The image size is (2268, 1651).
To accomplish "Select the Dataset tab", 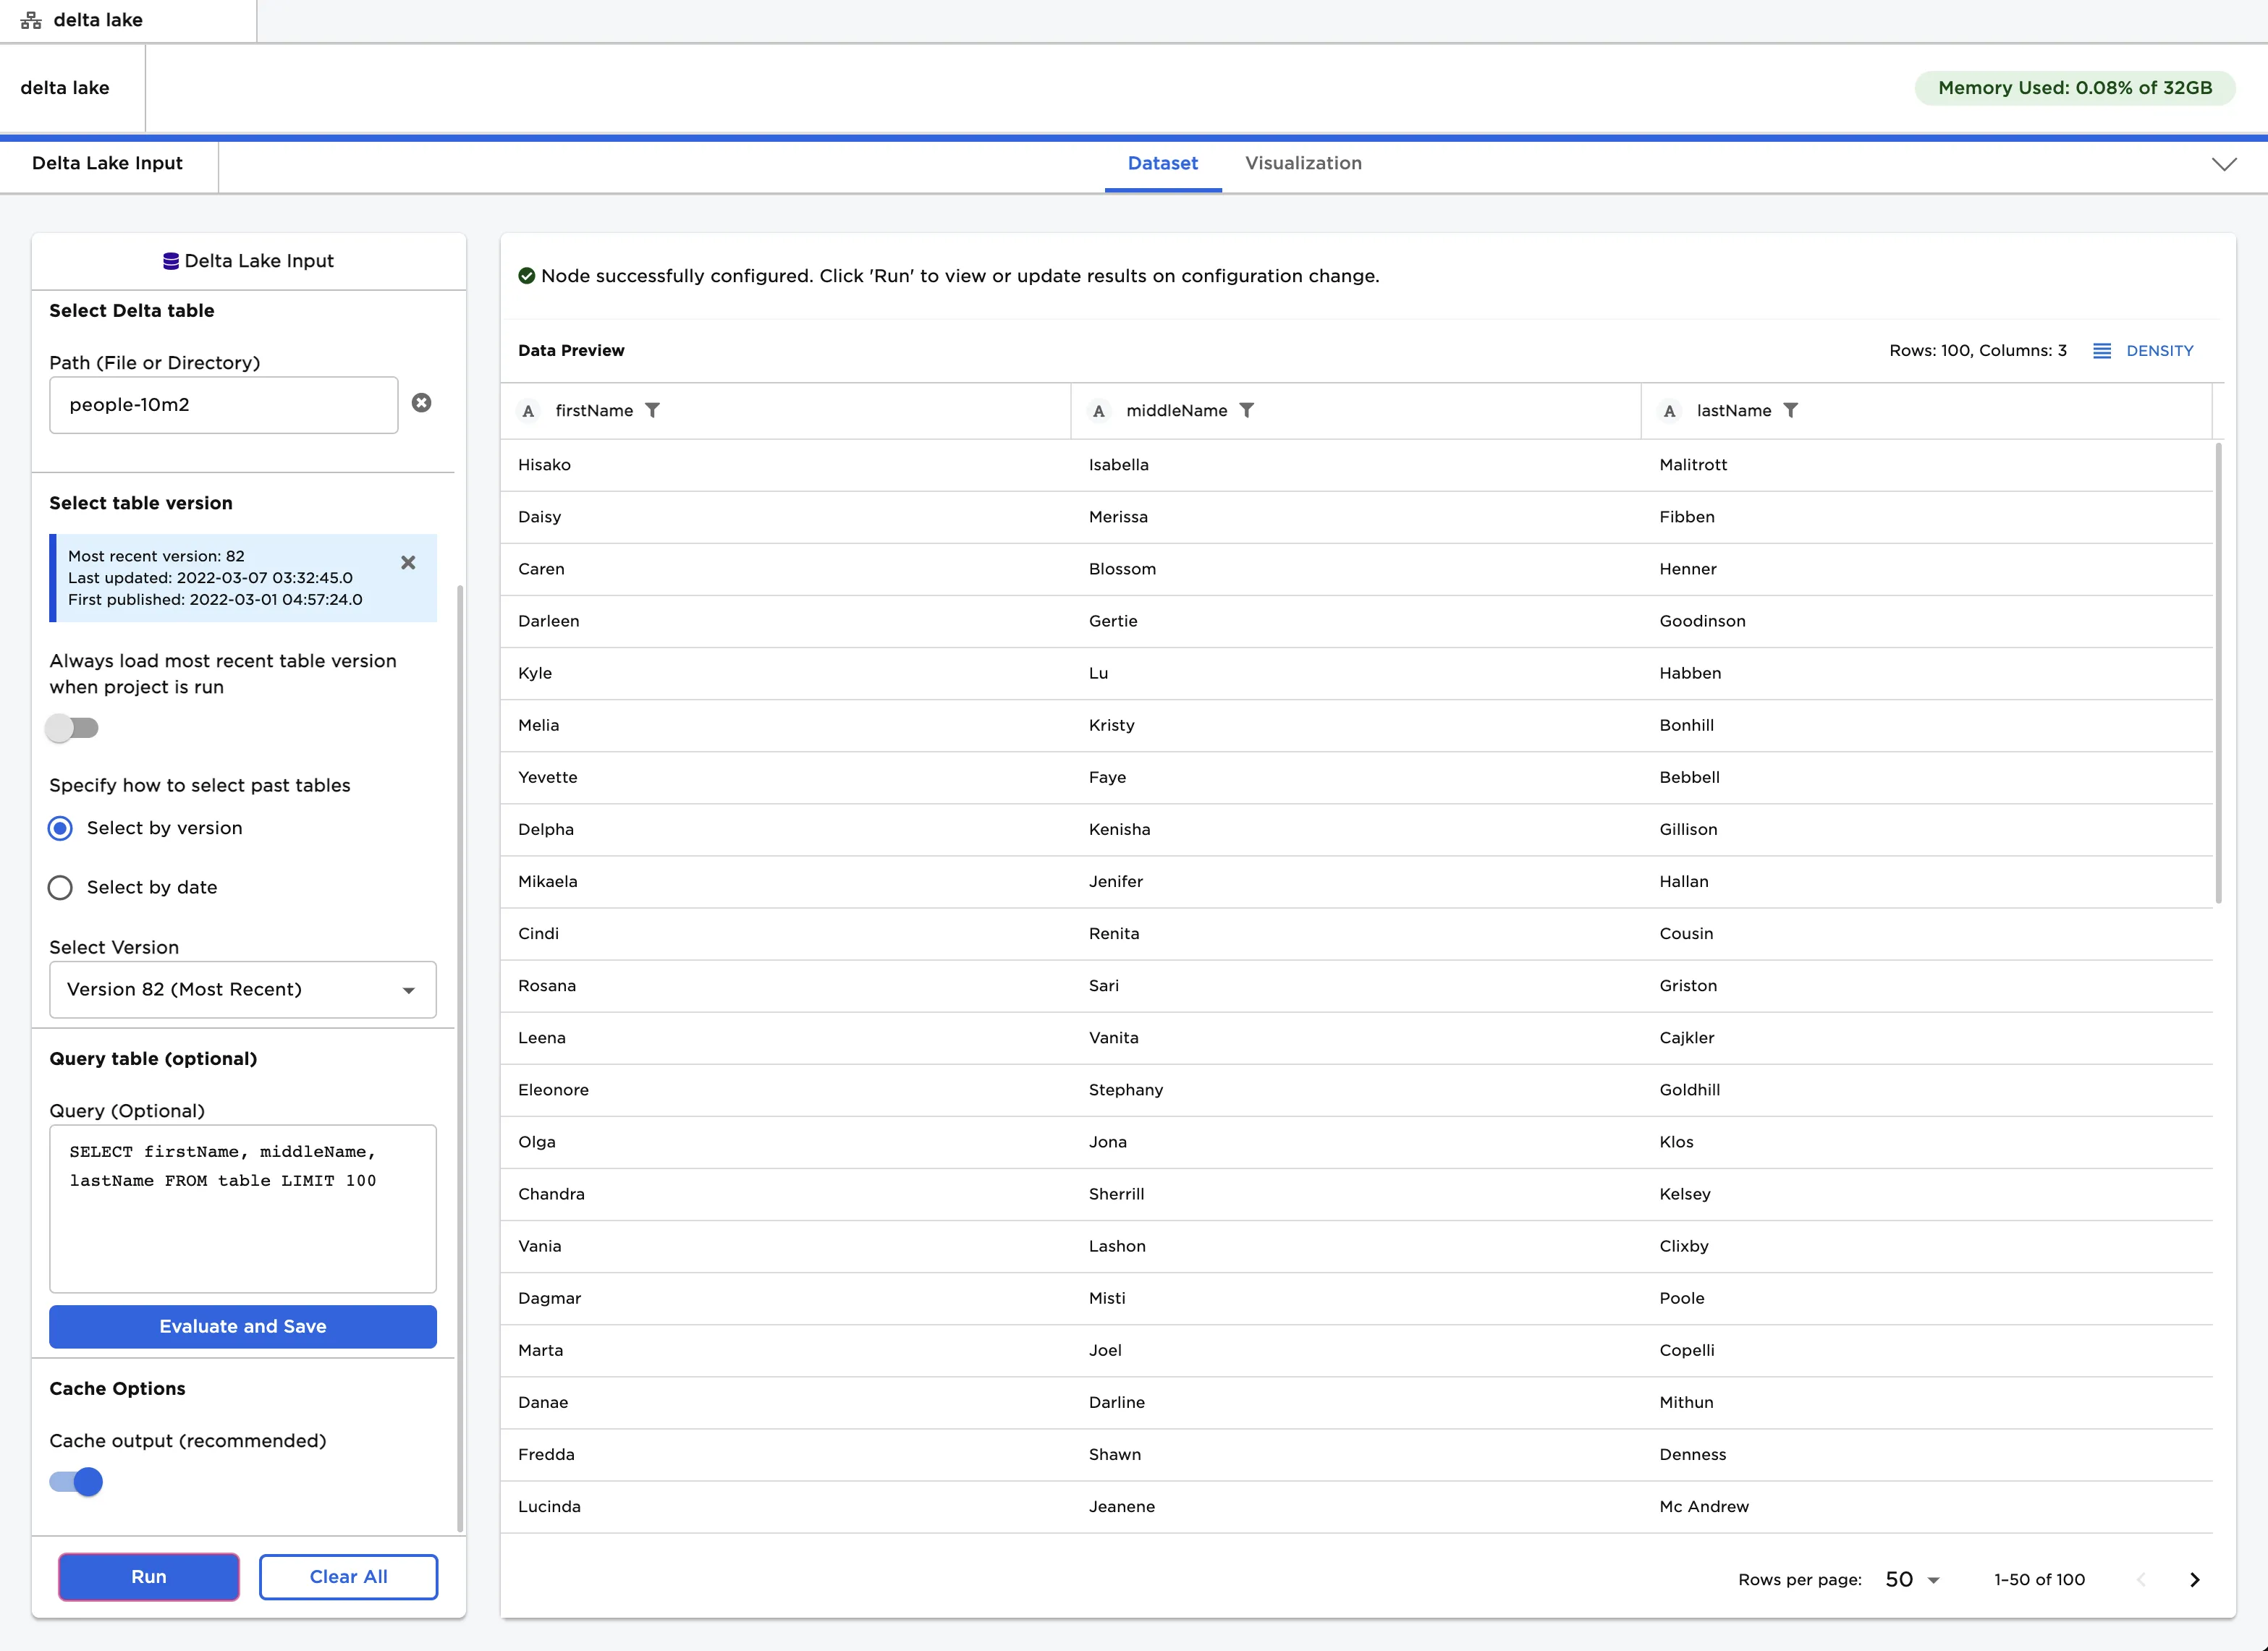I will [1162, 163].
